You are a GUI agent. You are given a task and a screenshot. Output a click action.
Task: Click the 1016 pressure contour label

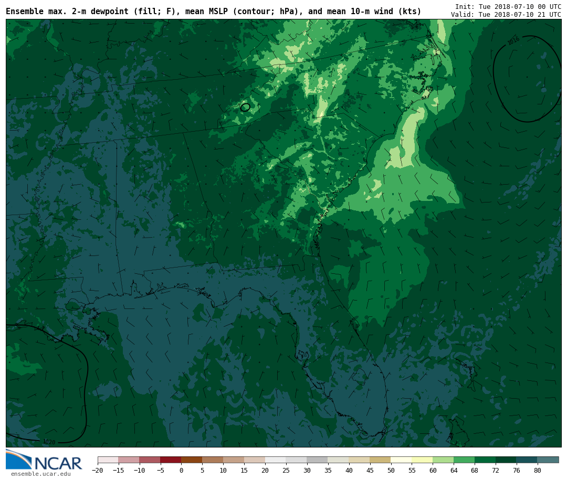tap(513, 41)
